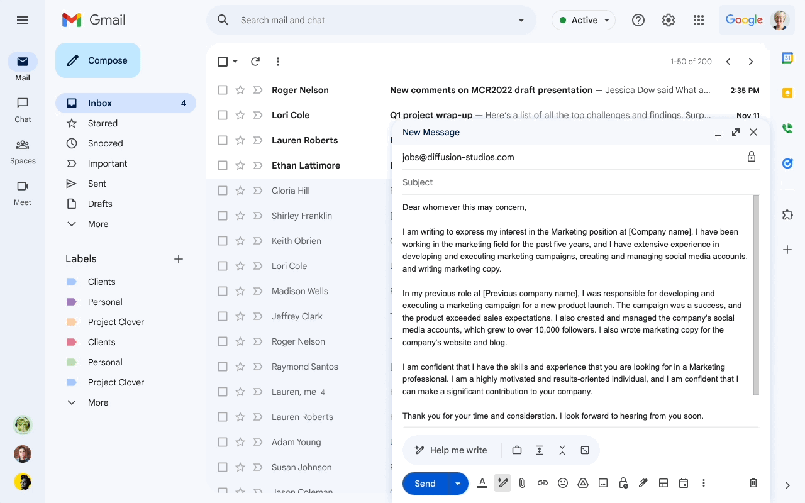Open the emoji picker in compose toolbar
This screenshot has height=503, width=805.
click(x=563, y=483)
